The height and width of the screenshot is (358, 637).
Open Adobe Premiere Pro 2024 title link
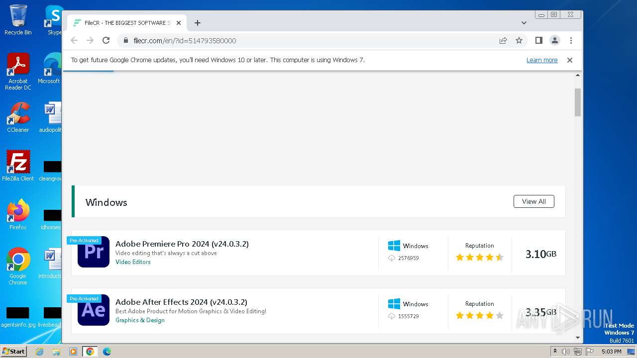pyautogui.click(x=182, y=244)
